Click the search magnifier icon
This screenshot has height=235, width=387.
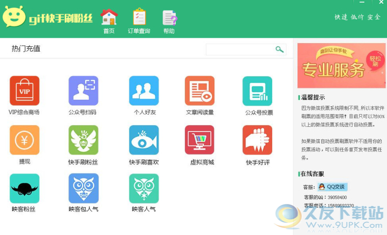280,49
